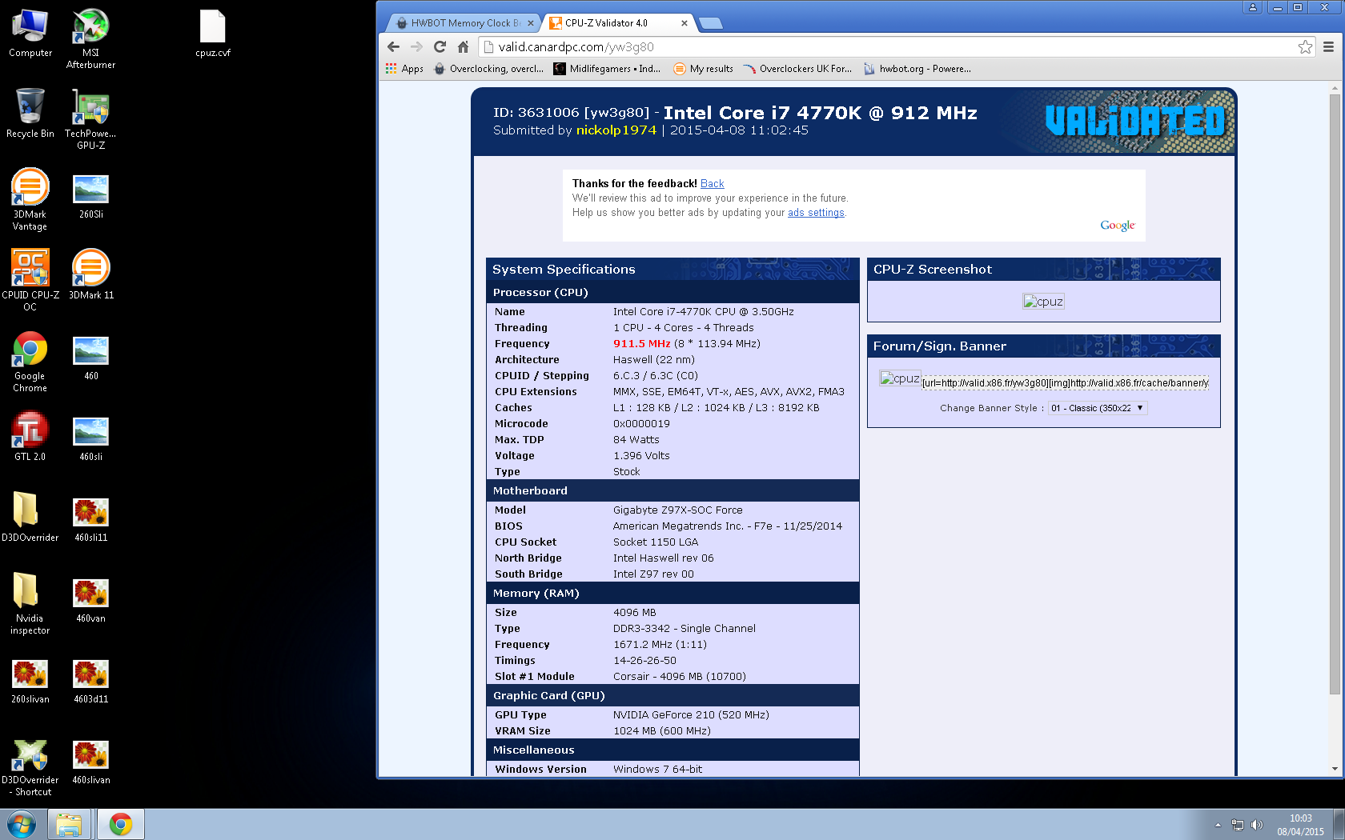Launch Google Chrome desktop shortcut
Viewport: 1345px width, 840px height.
30,362
